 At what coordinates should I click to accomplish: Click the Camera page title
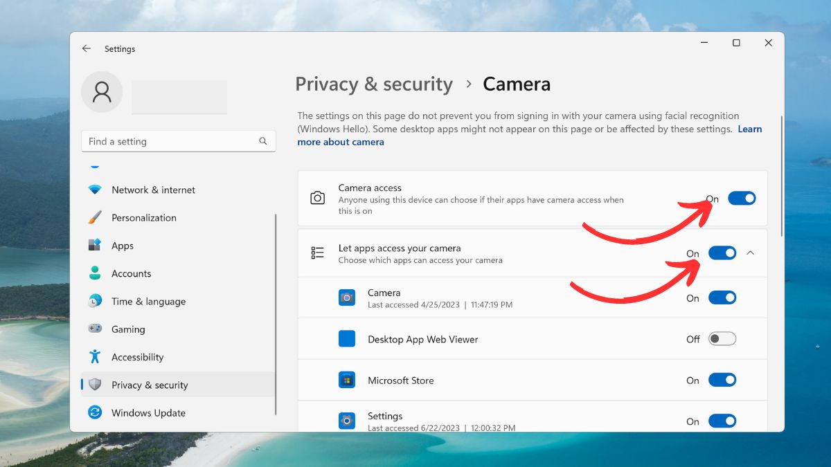tap(517, 84)
